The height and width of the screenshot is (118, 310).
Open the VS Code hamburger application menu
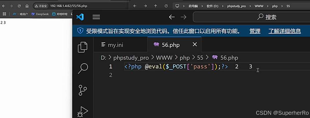coord(96,17)
